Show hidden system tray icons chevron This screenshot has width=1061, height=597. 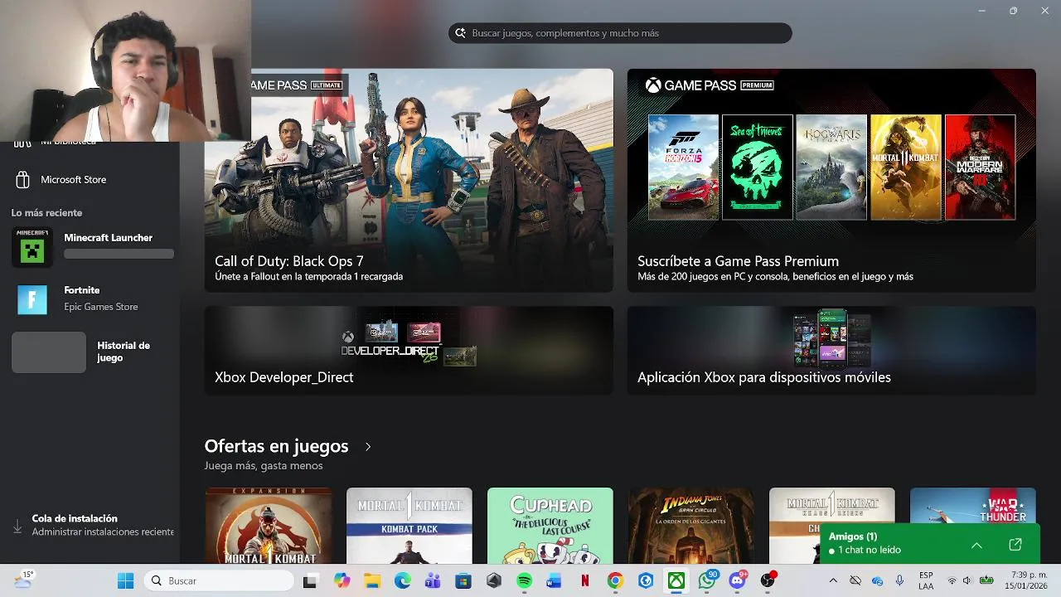(833, 581)
